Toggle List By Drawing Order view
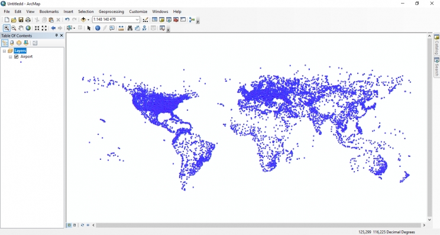The image size is (440, 235). pyautogui.click(x=5, y=43)
